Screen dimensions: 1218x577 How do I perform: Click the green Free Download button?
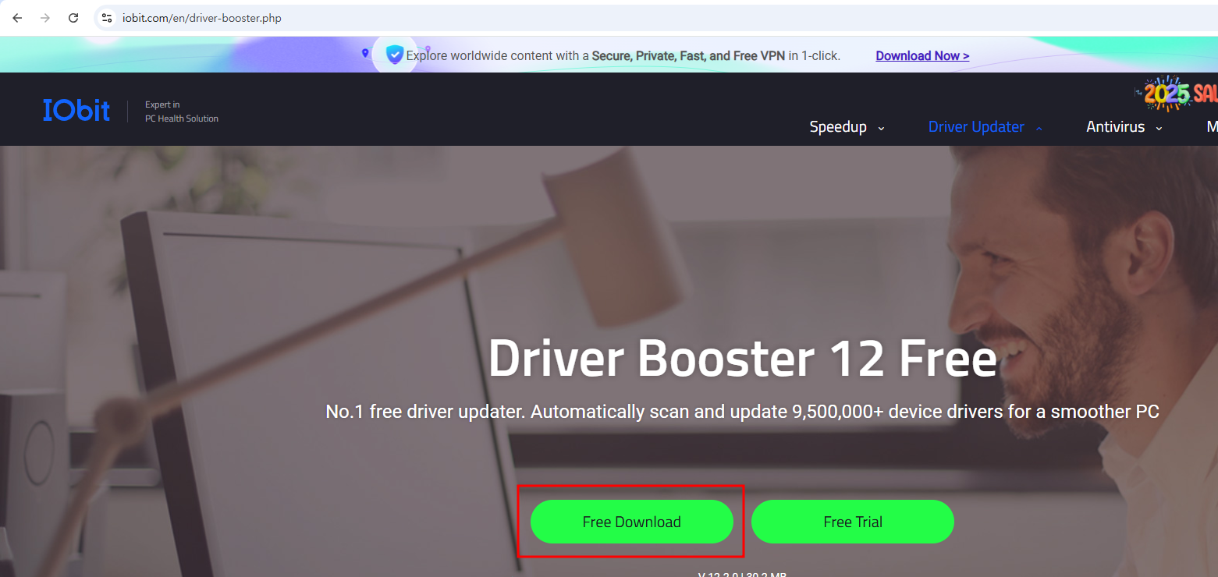point(632,522)
